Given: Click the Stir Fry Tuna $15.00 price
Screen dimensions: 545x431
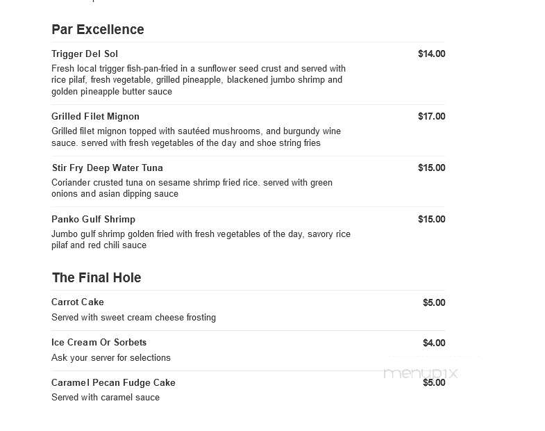Looking at the screenshot, I should [431, 168].
